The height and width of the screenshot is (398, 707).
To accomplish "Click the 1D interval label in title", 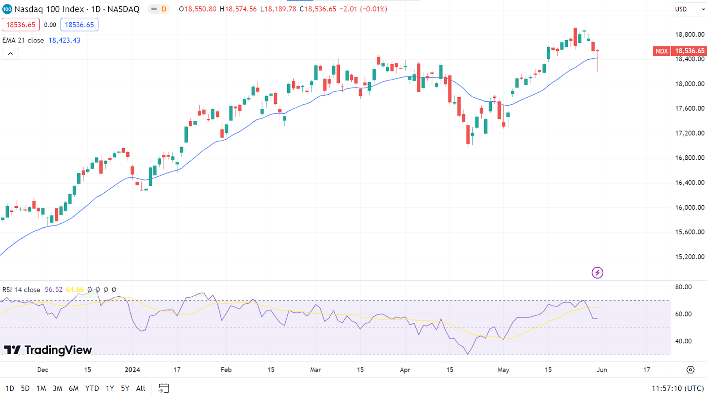I will click(x=96, y=9).
